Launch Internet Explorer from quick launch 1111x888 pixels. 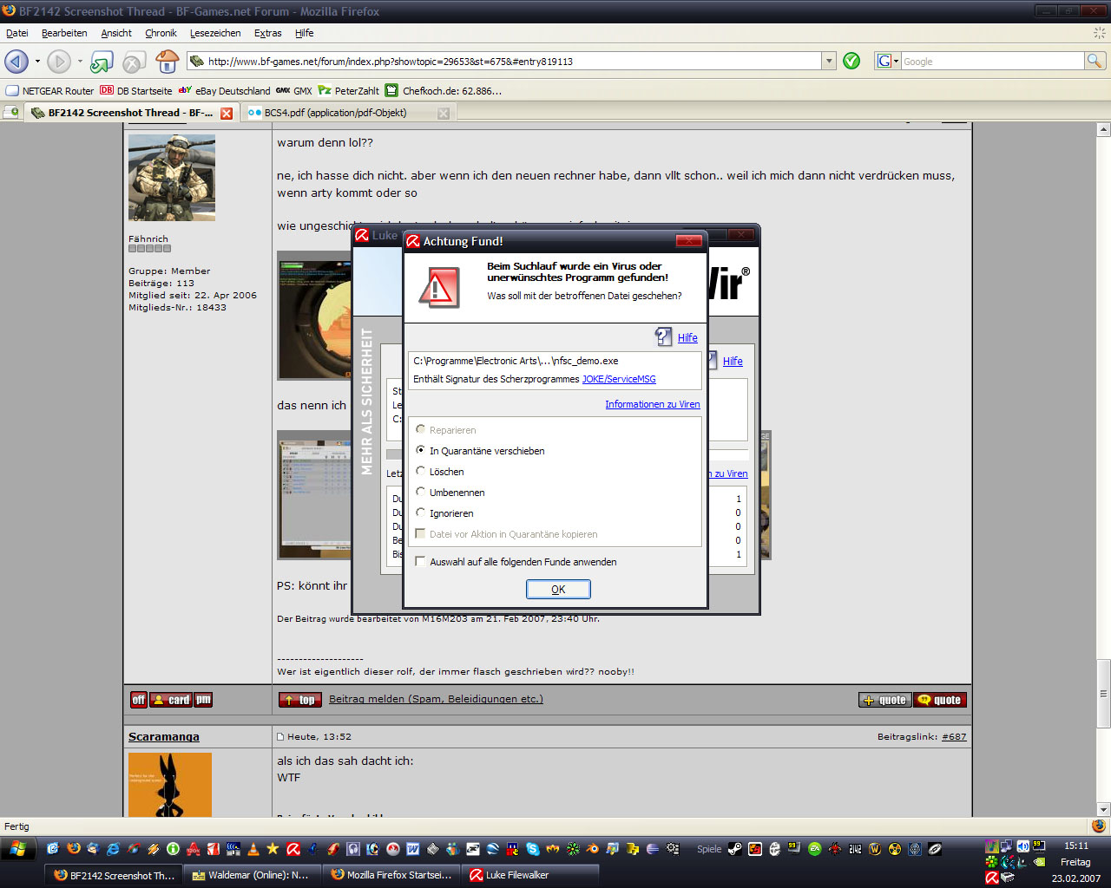pyautogui.click(x=113, y=849)
